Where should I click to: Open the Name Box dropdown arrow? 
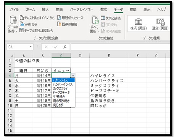(31, 47)
